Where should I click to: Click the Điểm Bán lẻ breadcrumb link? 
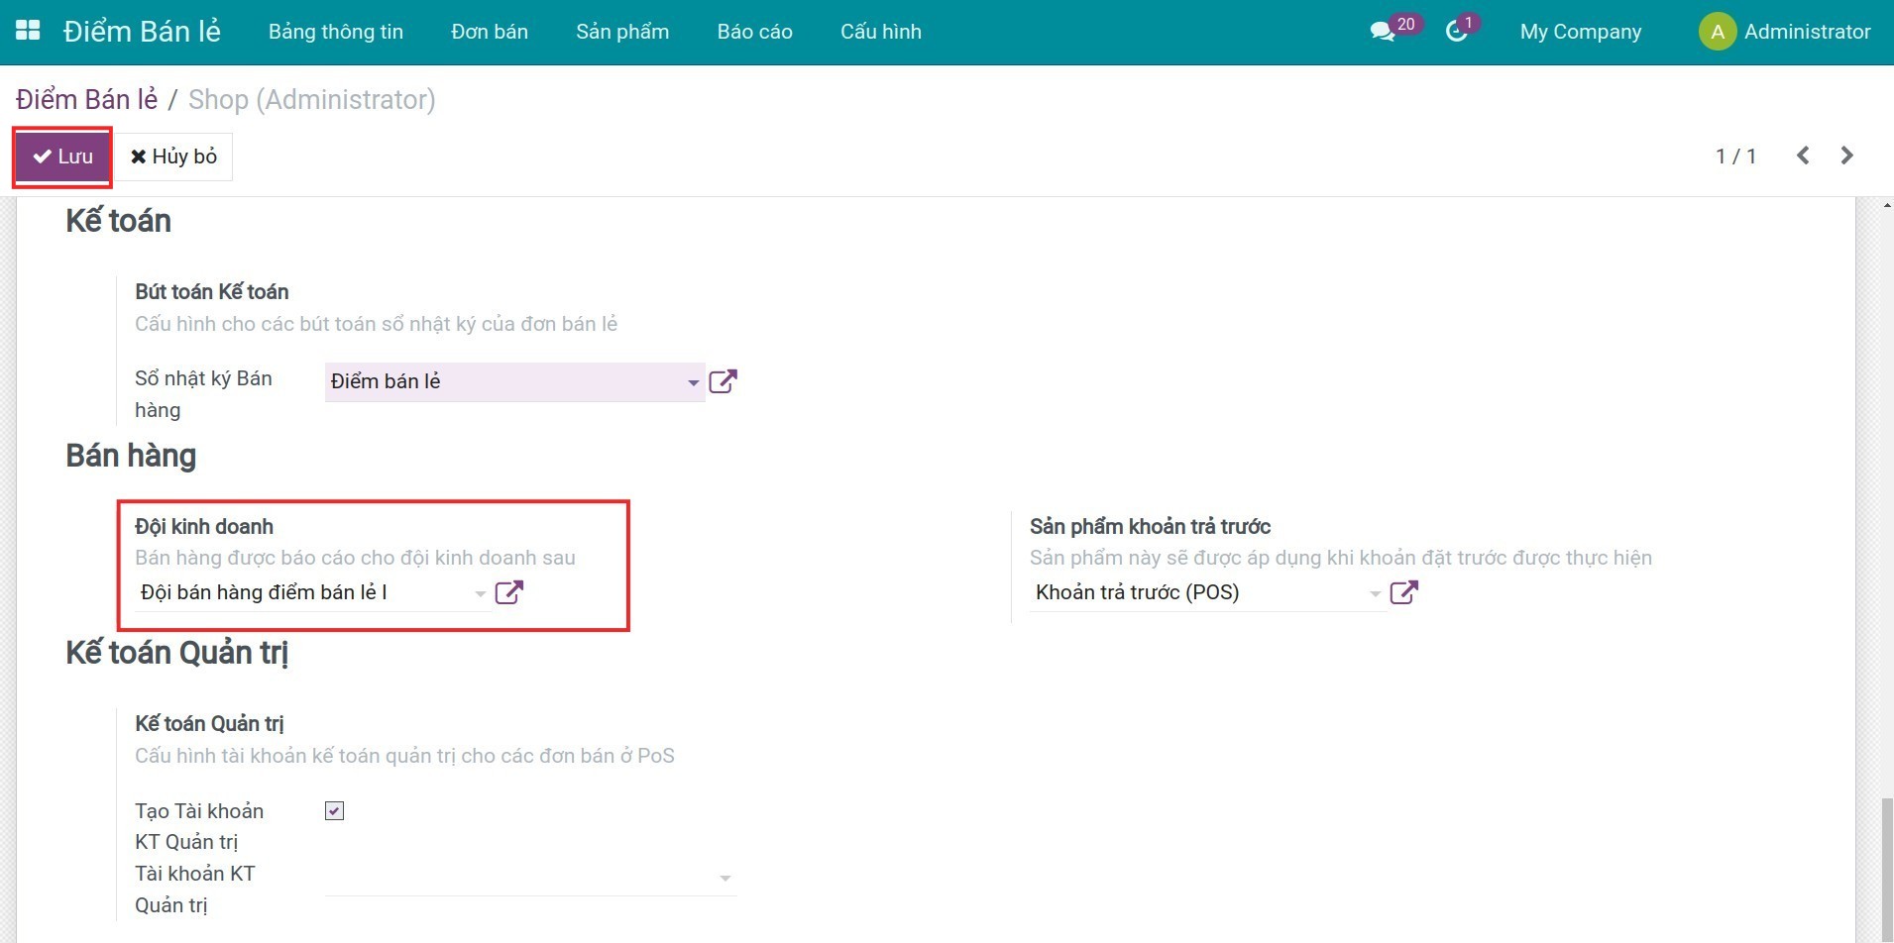pyautogui.click(x=87, y=100)
